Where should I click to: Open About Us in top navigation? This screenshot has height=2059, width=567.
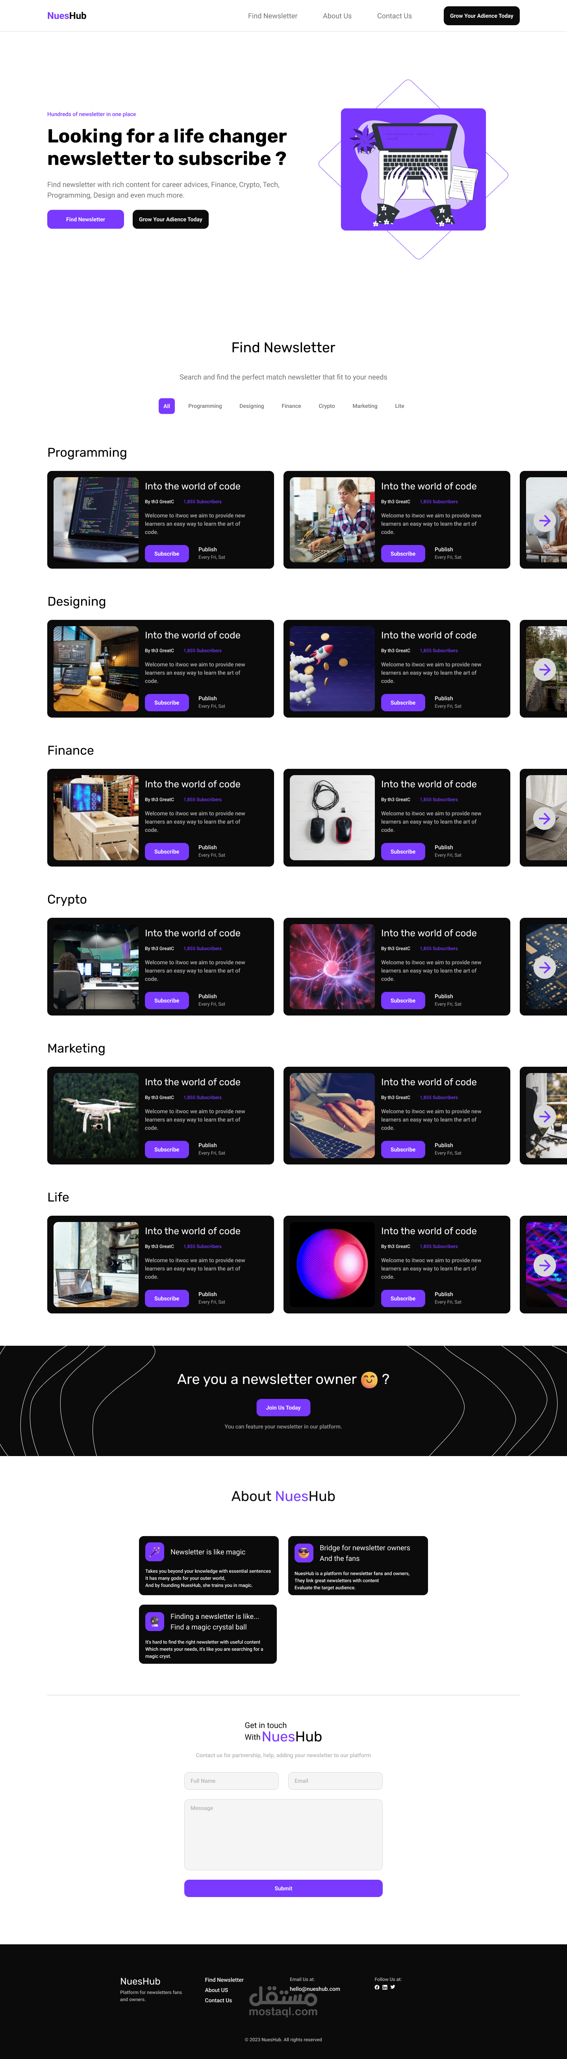pyautogui.click(x=337, y=16)
